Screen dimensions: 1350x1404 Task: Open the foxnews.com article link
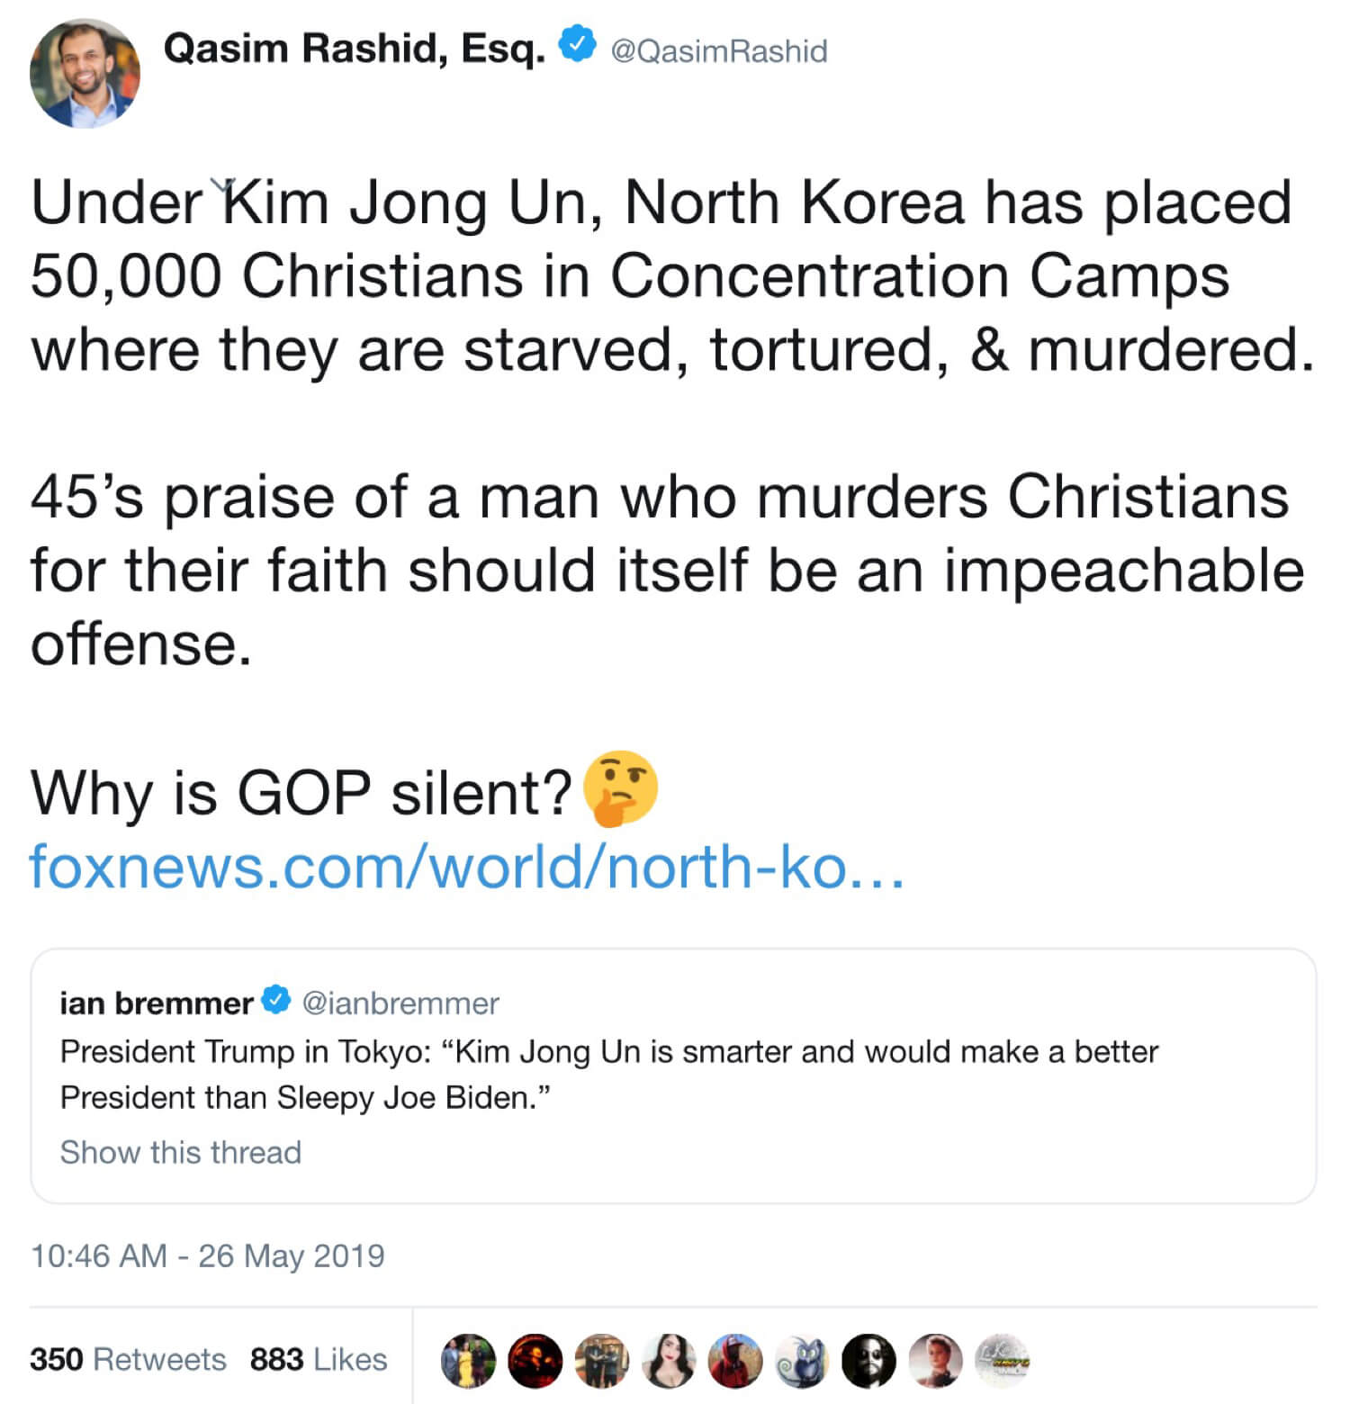[465, 867]
